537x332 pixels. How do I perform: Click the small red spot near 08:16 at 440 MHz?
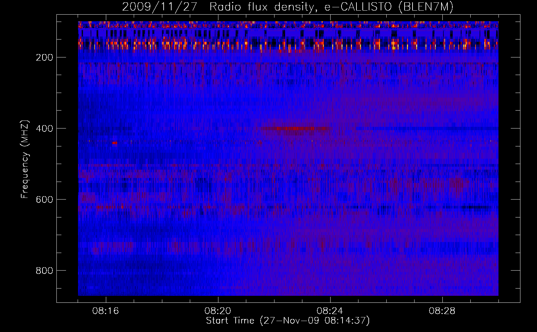click(115, 143)
